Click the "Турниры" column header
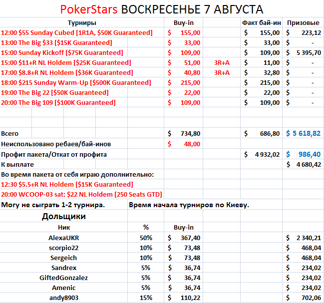The height and width of the screenshot is (303, 324). [82, 23]
